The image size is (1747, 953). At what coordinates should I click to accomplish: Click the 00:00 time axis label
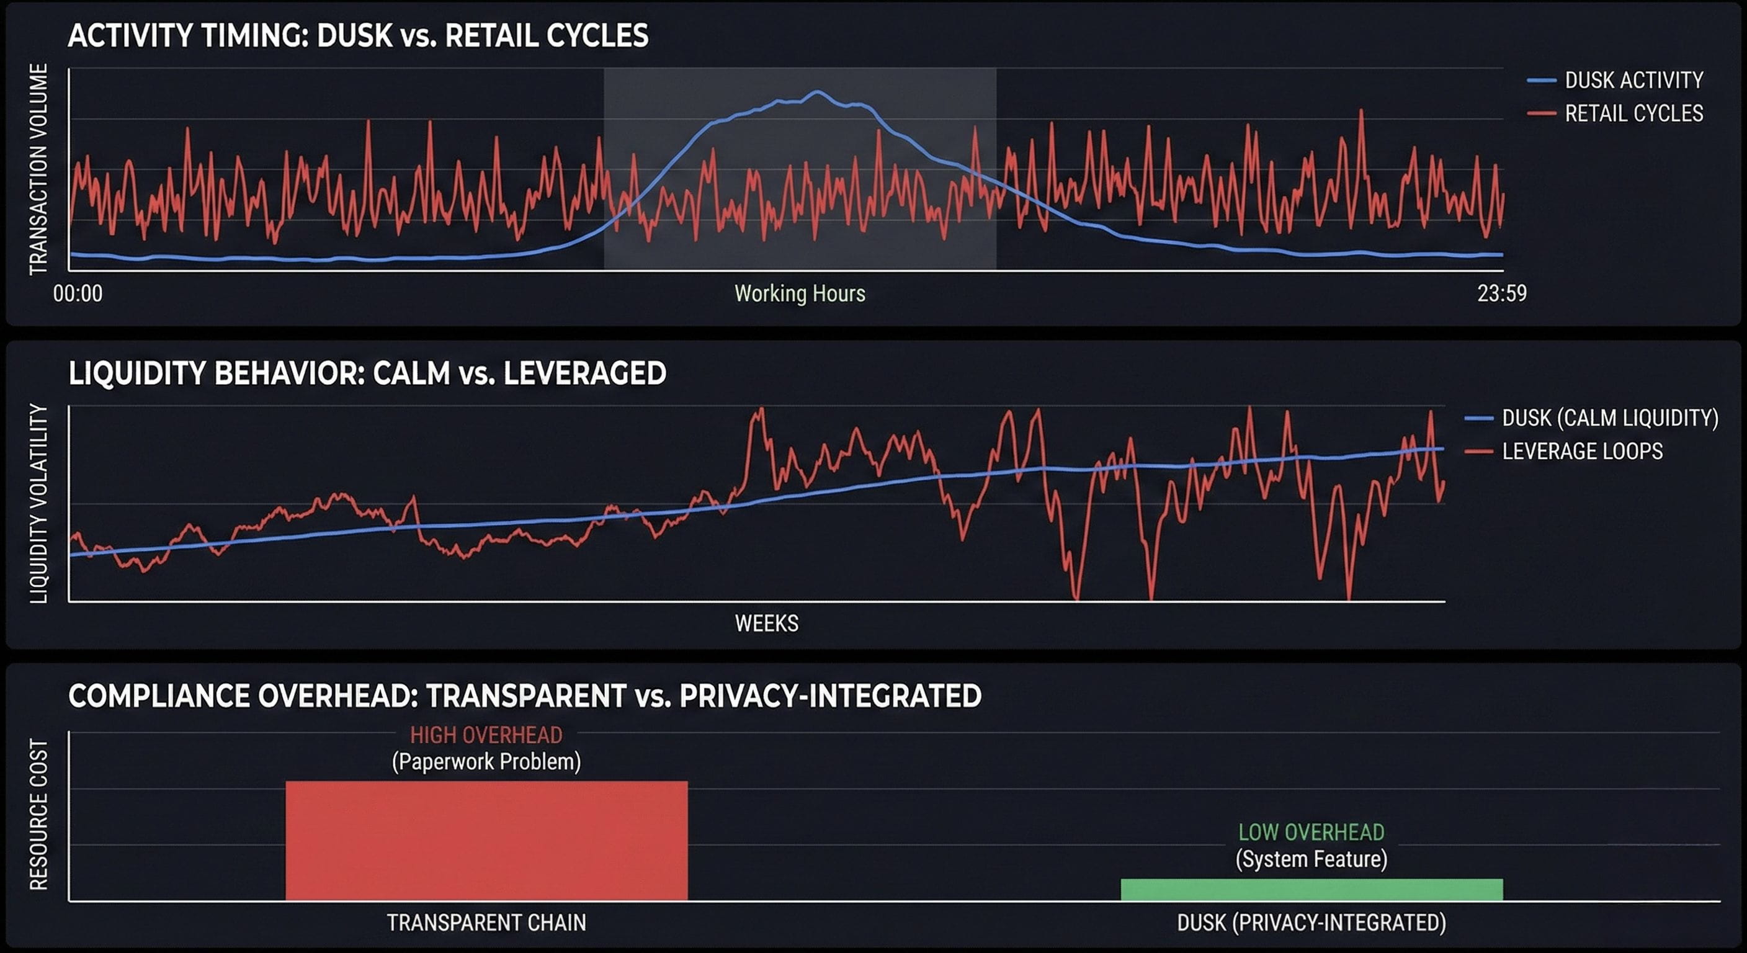[x=78, y=293]
